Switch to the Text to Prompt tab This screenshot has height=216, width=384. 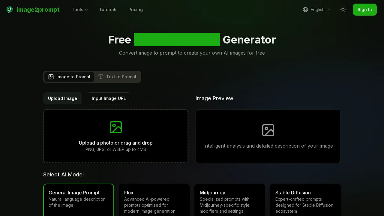(x=117, y=77)
